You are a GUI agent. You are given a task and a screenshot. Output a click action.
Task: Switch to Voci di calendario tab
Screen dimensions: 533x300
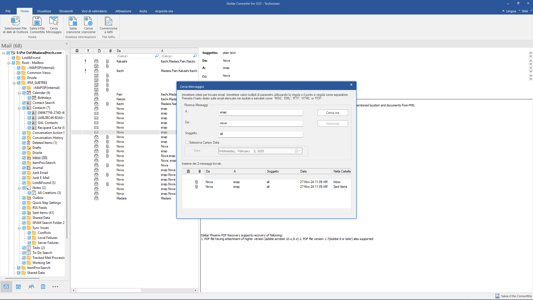point(94,11)
